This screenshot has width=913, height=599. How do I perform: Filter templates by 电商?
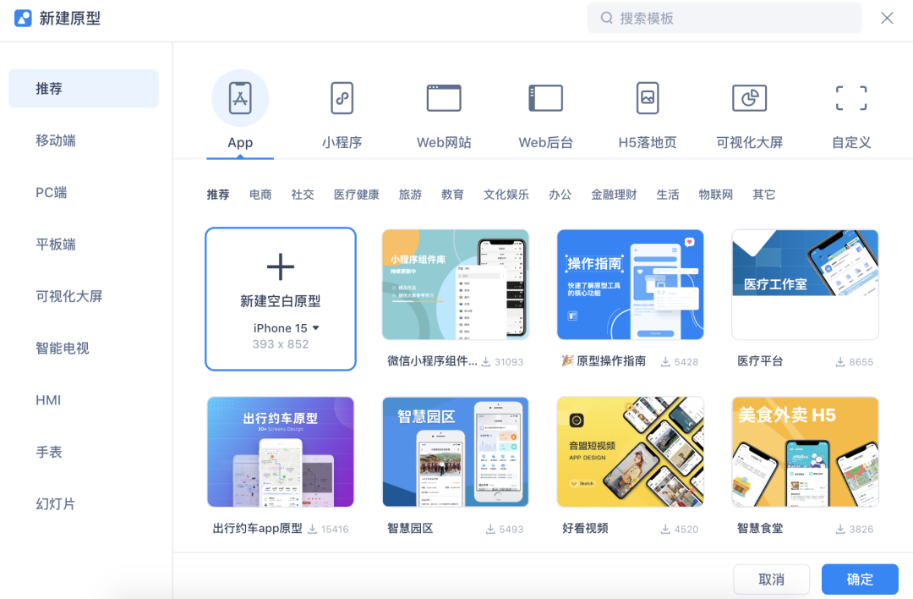click(x=260, y=195)
